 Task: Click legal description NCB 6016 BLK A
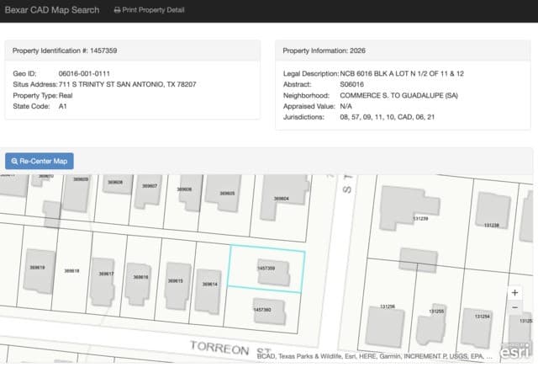[x=402, y=73]
